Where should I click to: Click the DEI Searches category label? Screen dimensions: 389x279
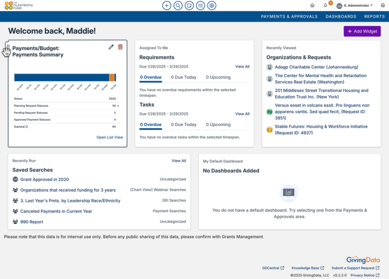pyautogui.click(x=174, y=200)
